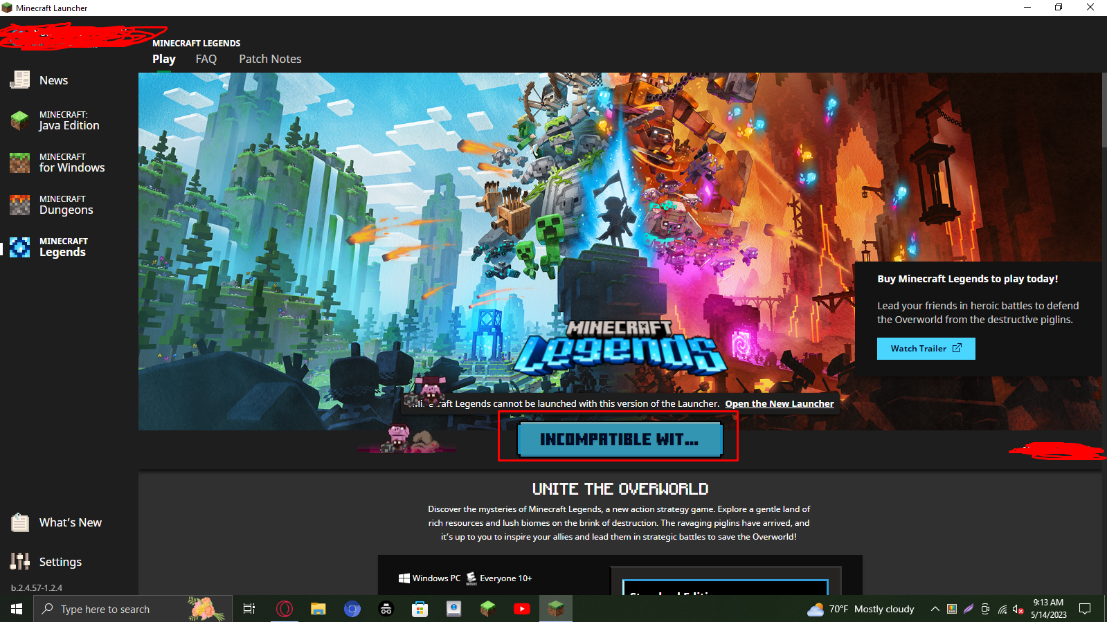Switch to the FAQ tab
The height and width of the screenshot is (622, 1107).
tap(206, 60)
